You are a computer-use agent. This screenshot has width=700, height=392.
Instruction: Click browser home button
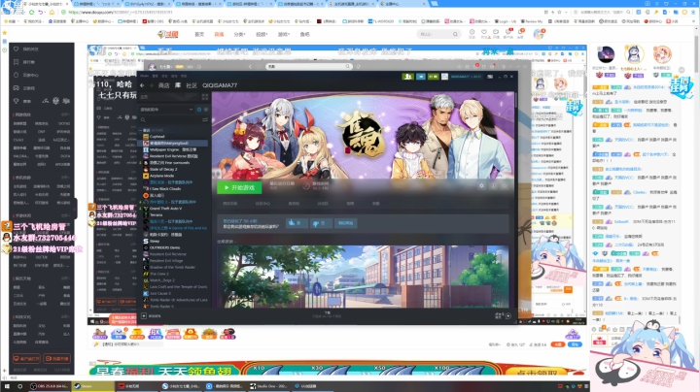pyautogui.click(x=52, y=12)
